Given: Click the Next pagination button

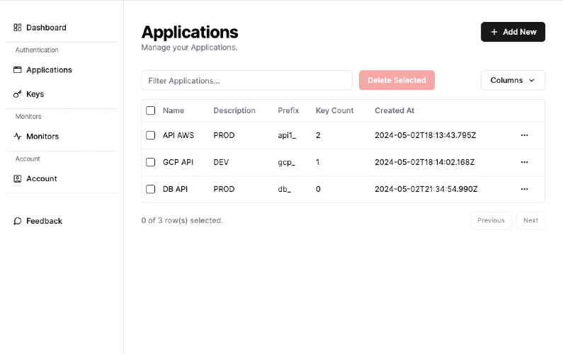Looking at the screenshot, I should [530, 220].
